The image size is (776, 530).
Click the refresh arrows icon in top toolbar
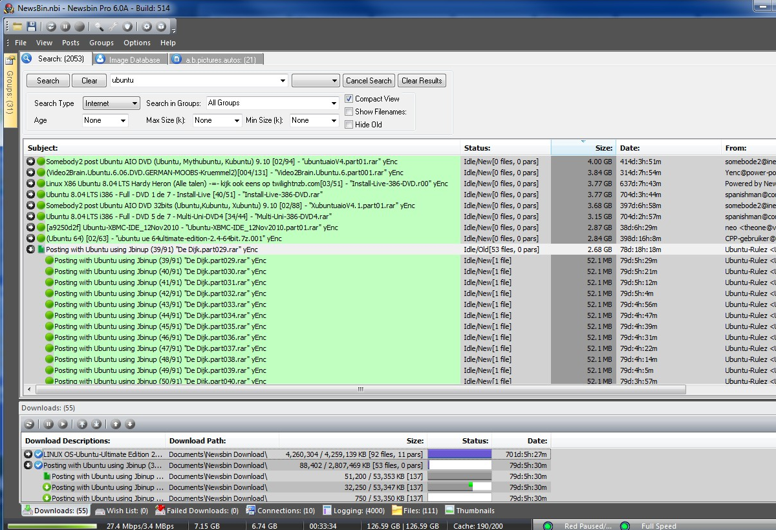click(x=51, y=26)
